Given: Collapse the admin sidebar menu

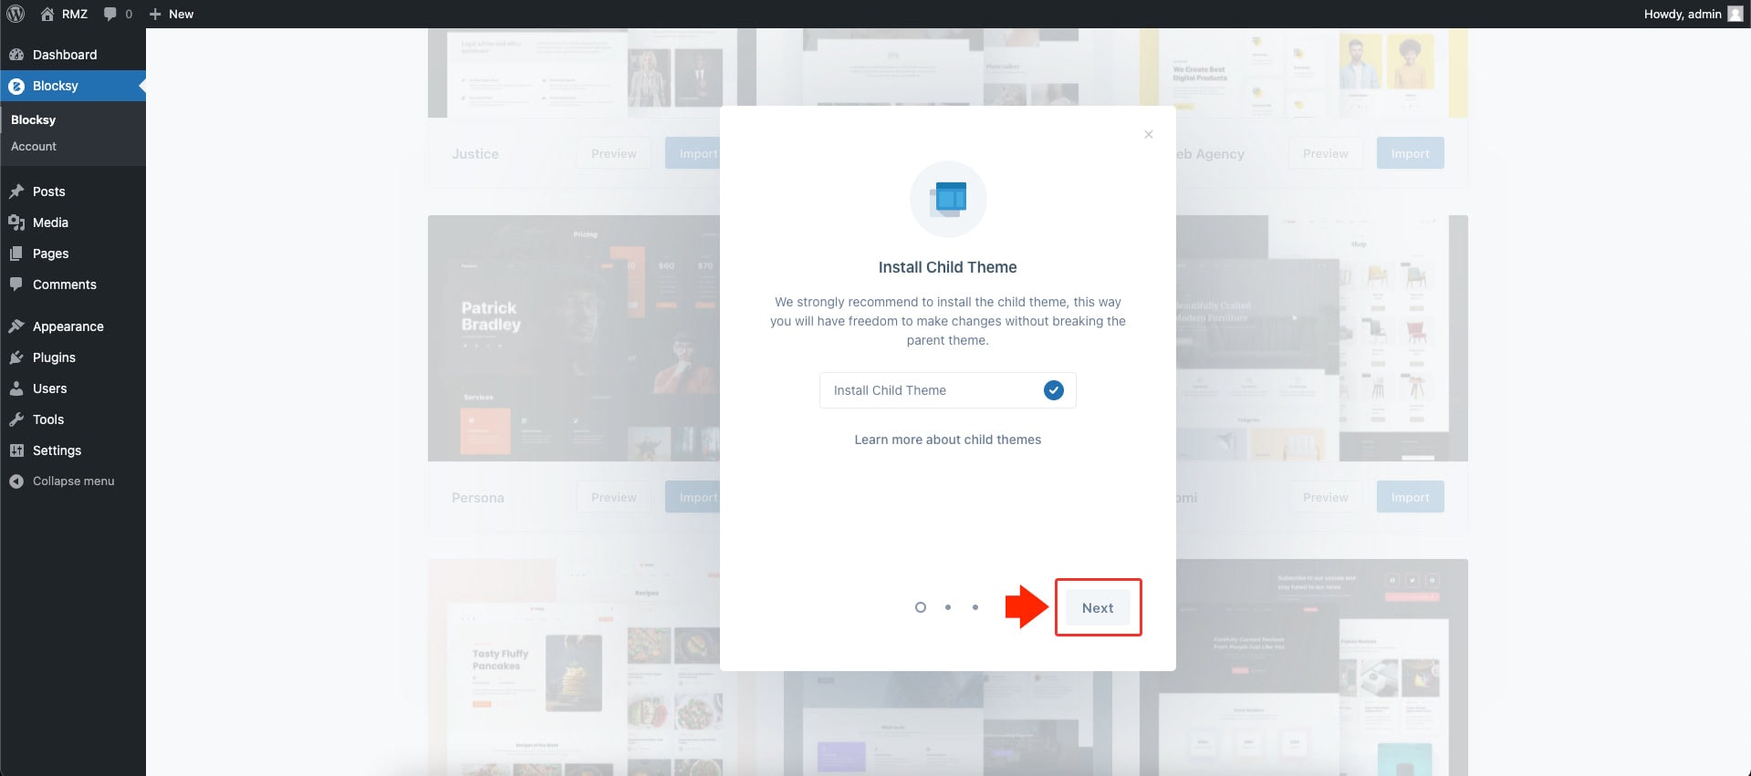Looking at the screenshot, I should 73,481.
